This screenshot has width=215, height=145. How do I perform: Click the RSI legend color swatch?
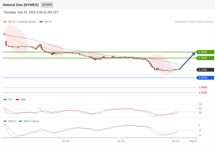(x=5, y=100)
